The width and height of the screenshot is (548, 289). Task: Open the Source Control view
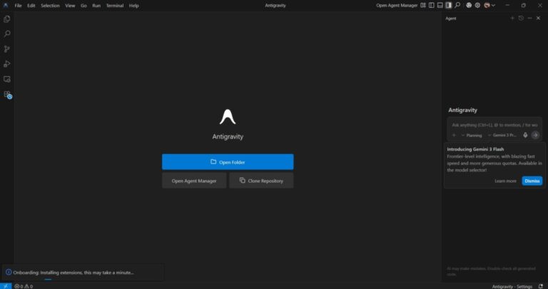pyautogui.click(x=7, y=49)
